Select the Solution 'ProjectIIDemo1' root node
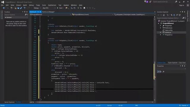190x107 pixels. (x=171, y=21)
